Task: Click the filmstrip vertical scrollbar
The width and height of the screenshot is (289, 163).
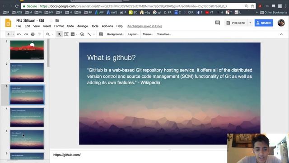Action: pos(48,53)
